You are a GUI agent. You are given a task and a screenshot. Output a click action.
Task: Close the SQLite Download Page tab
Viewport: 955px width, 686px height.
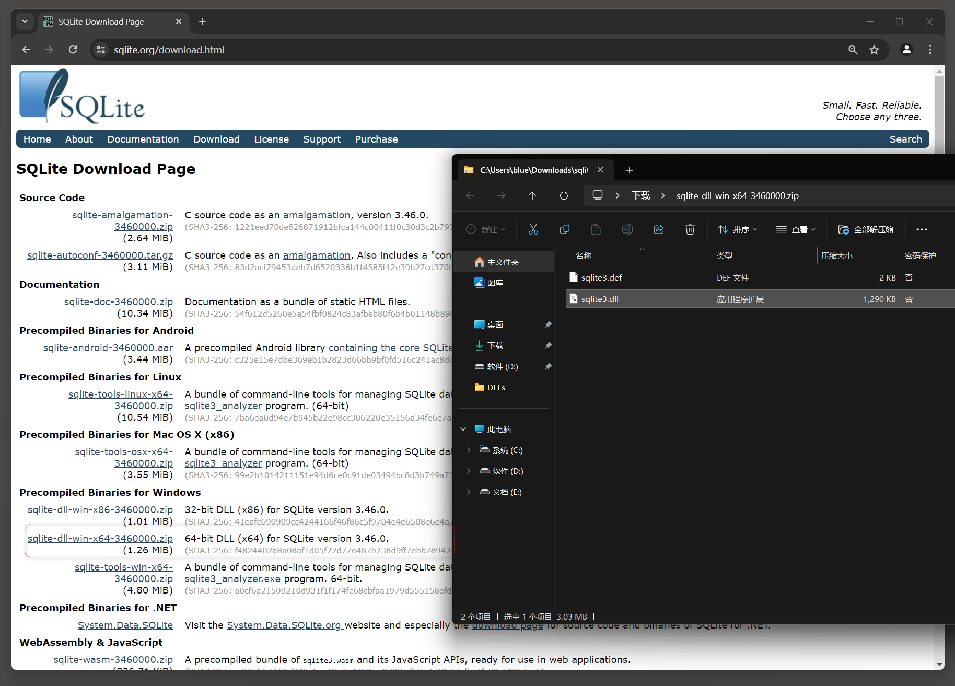click(179, 21)
